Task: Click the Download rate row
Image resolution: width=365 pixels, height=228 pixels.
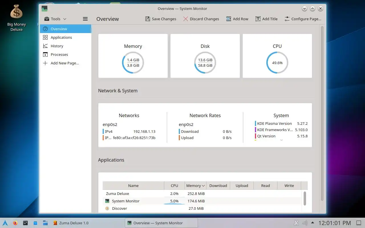Action: [205, 131]
